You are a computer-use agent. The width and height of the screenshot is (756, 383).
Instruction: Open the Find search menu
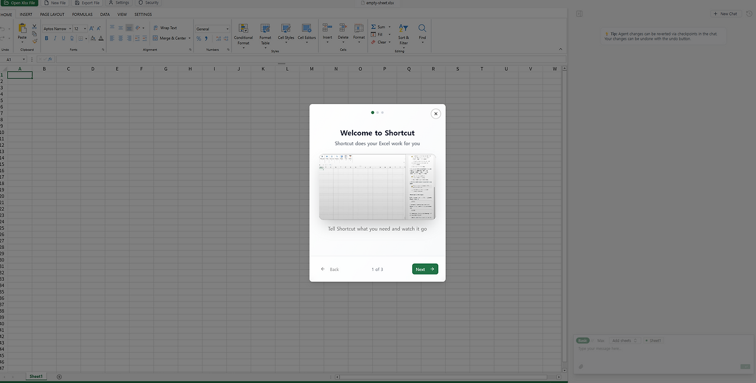click(422, 34)
